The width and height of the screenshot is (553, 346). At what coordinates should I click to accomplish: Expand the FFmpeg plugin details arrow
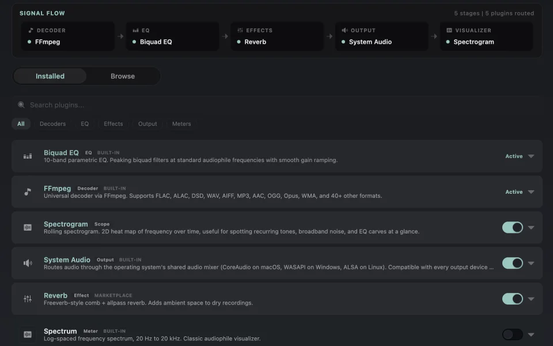531,191
